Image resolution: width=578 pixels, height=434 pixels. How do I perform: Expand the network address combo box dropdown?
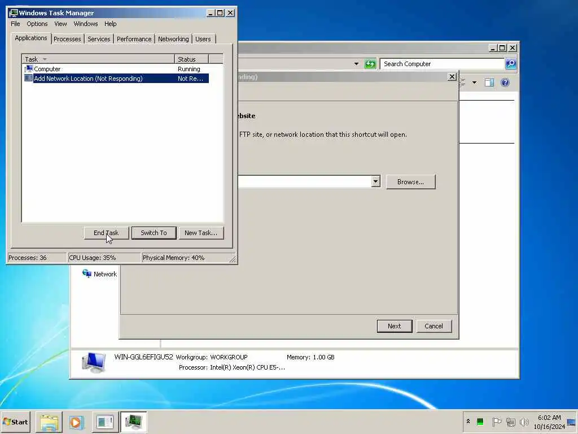[x=375, y=181]
